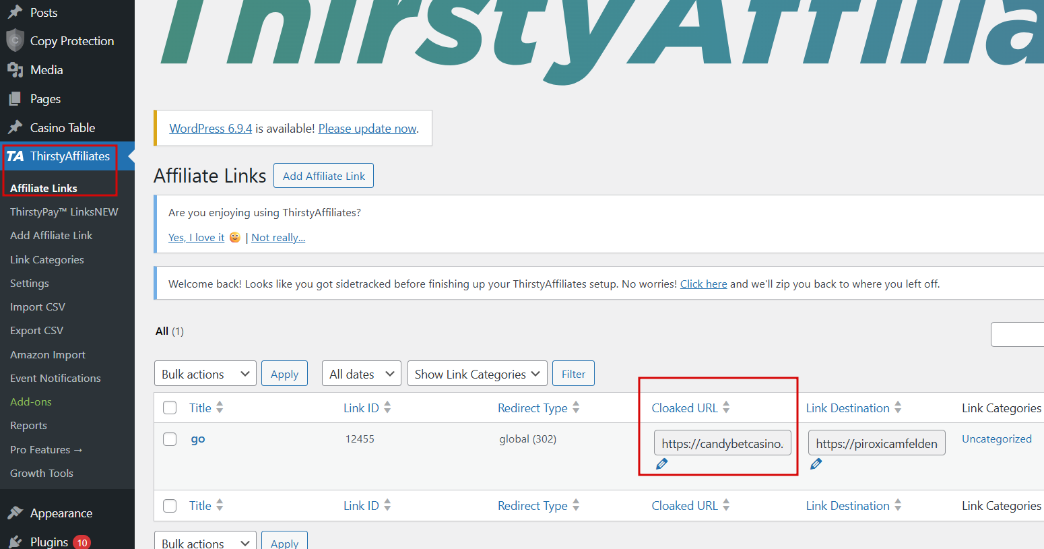Click Cloaked URL sort arrows in footer
This screenshot has width=1044, height=549.
coord(726,505)
